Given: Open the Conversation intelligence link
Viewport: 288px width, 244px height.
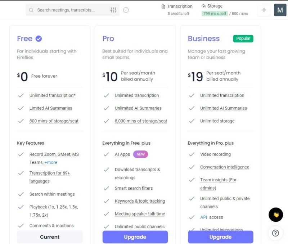Looking at the screenshot, I should [225, 167].
